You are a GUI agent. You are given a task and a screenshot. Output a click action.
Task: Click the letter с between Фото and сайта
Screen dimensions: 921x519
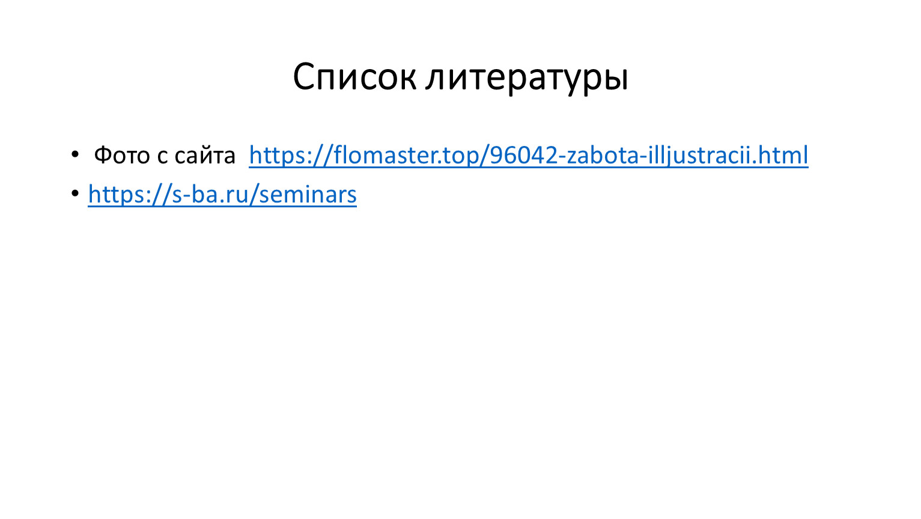(x=162, y=156)
